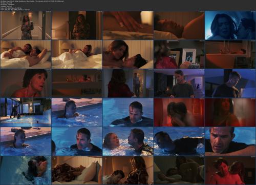This screenshot has width=256, height=185.
Task: Click the shocked older woman close-up
Action: [x=26, y=83]
